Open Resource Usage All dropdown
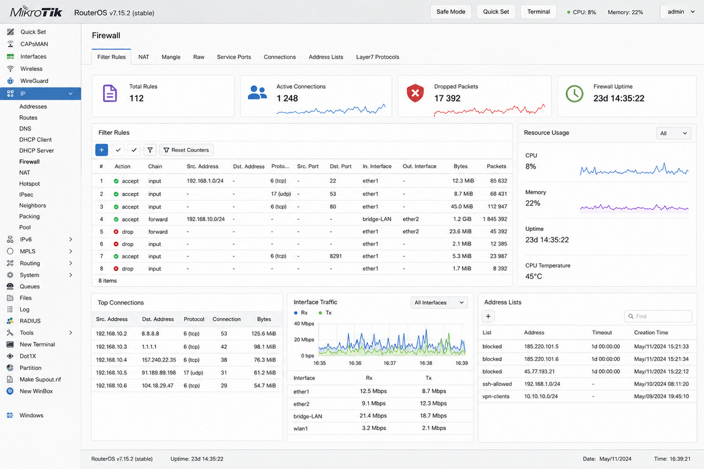This screenshot has width=704, height=469. (x=673, y=133)
